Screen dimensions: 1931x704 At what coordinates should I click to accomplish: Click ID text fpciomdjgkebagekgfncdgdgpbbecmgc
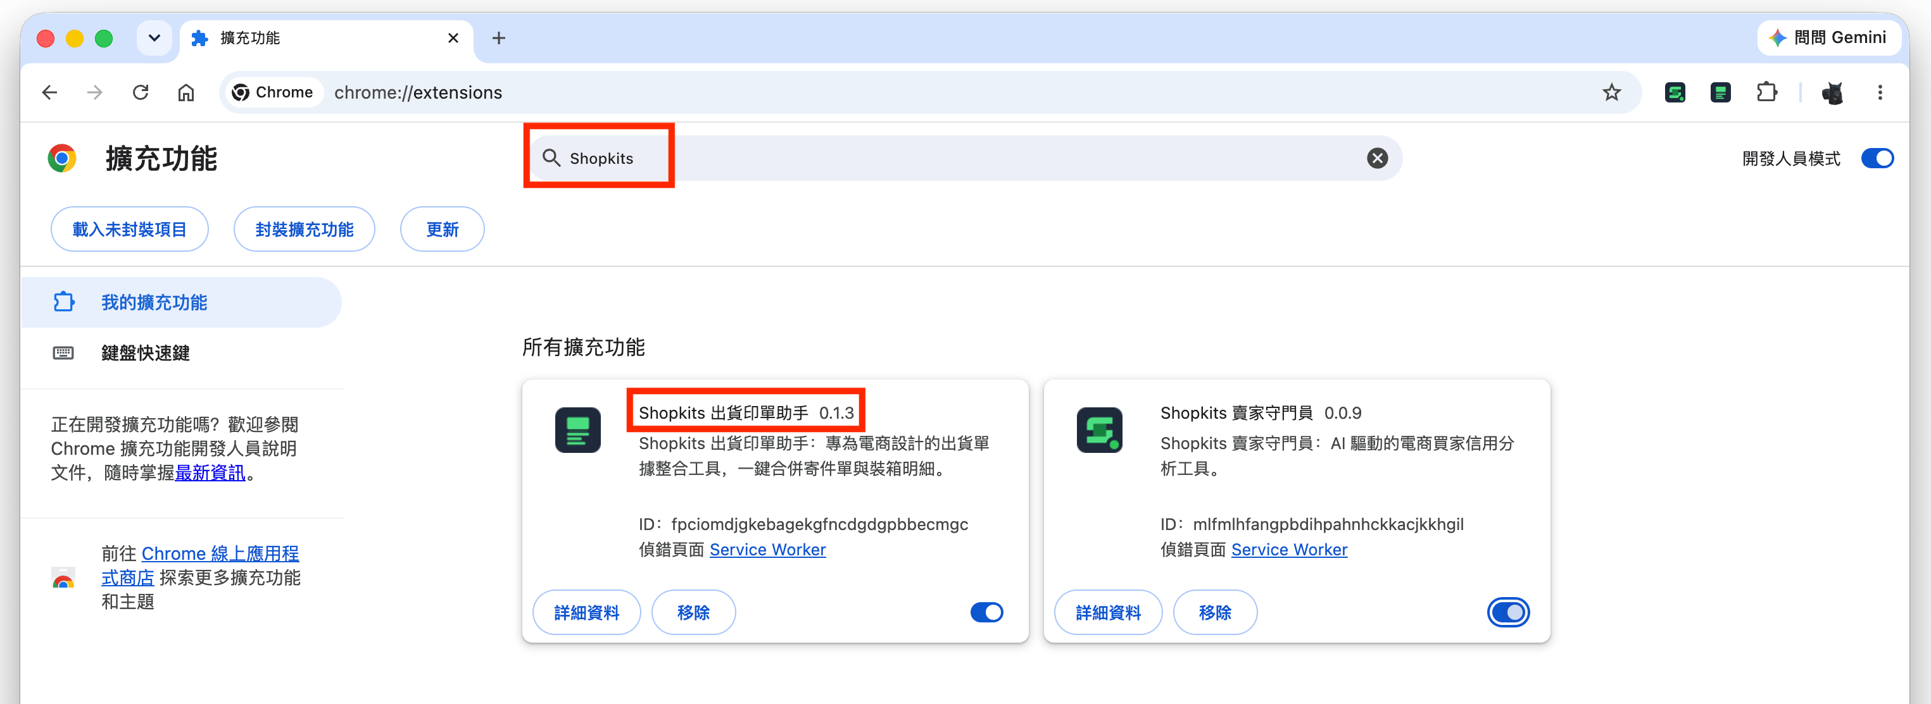(819, 524)
